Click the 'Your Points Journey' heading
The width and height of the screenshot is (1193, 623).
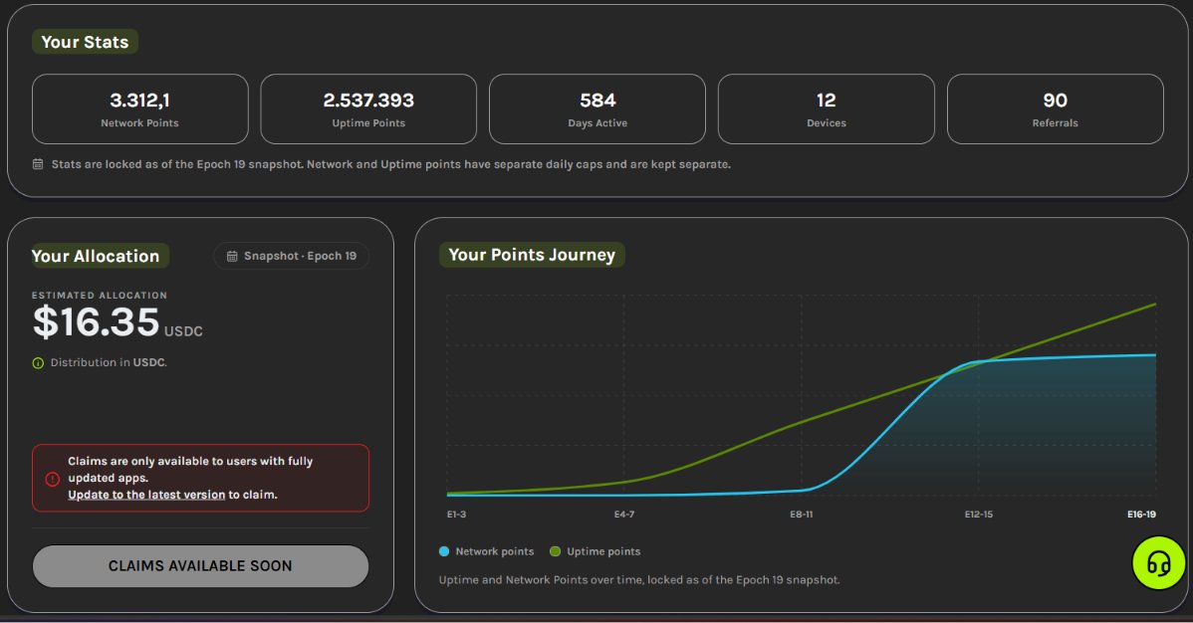tap(532, 255)
